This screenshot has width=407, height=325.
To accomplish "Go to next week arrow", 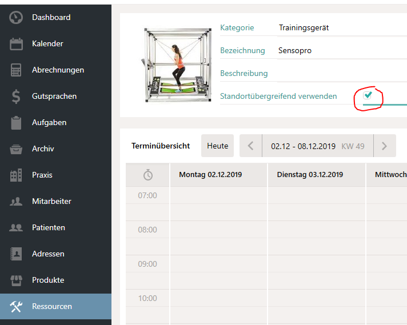I will [x=385, y=146].
